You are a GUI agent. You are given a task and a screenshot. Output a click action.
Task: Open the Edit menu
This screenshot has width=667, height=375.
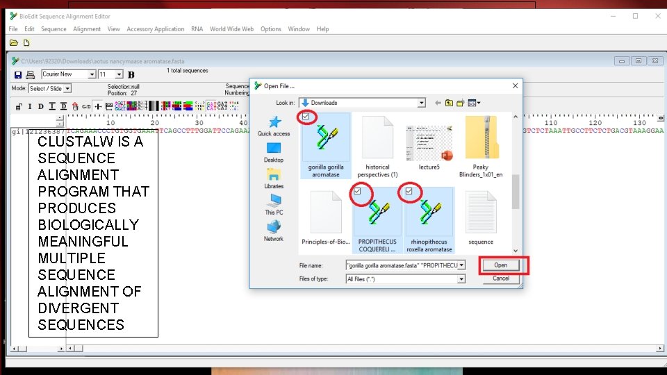29,29
